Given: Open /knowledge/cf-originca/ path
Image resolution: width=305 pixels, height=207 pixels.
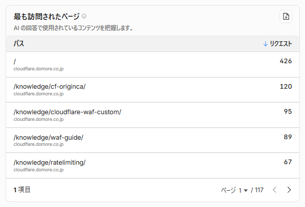Looking at the screenshot, I should point(50,87).
